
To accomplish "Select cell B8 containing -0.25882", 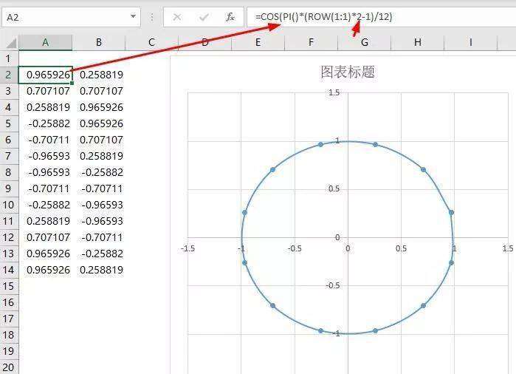I will (99, 172).
